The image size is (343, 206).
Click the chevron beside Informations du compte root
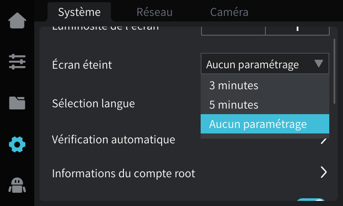[324, 172]
